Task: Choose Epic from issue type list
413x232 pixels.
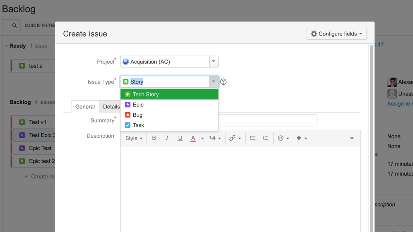Action: click(169, 105)
